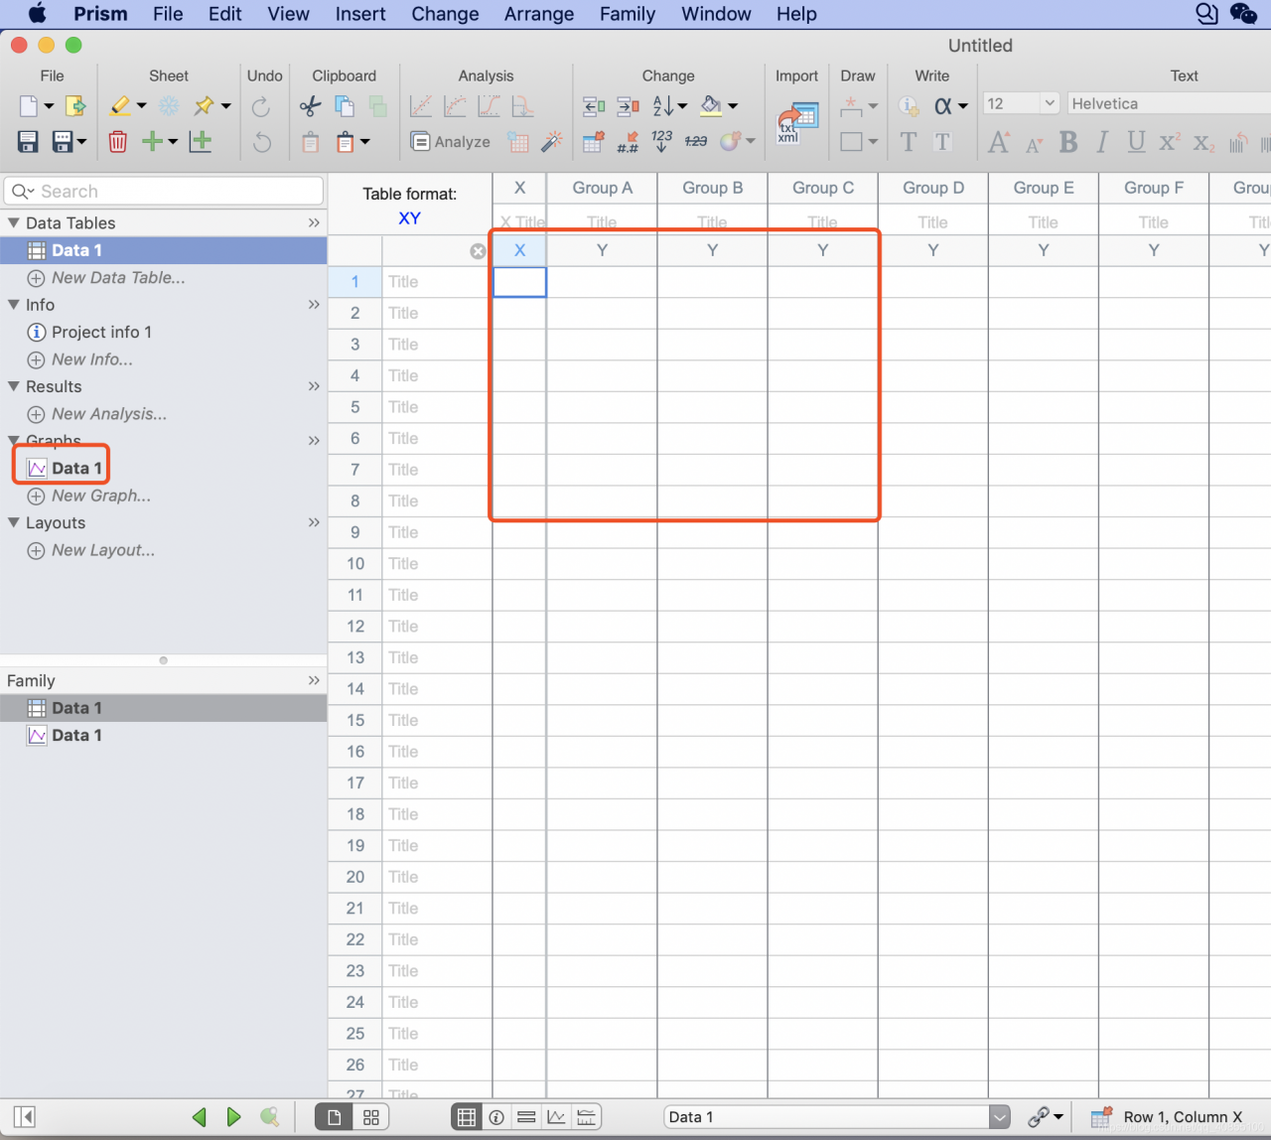This screenshot has width=1271, height=1140.
Task: Click the sort A-Z icon
Action: [x=663, y=106]
